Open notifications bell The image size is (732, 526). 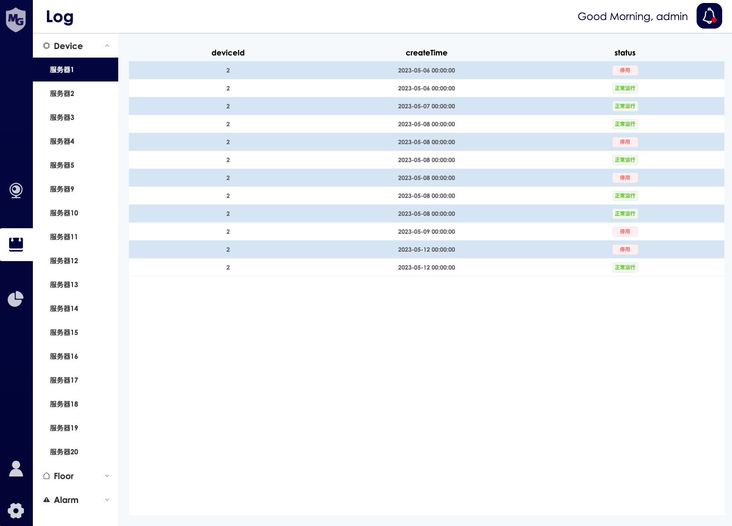click(709, 16)
